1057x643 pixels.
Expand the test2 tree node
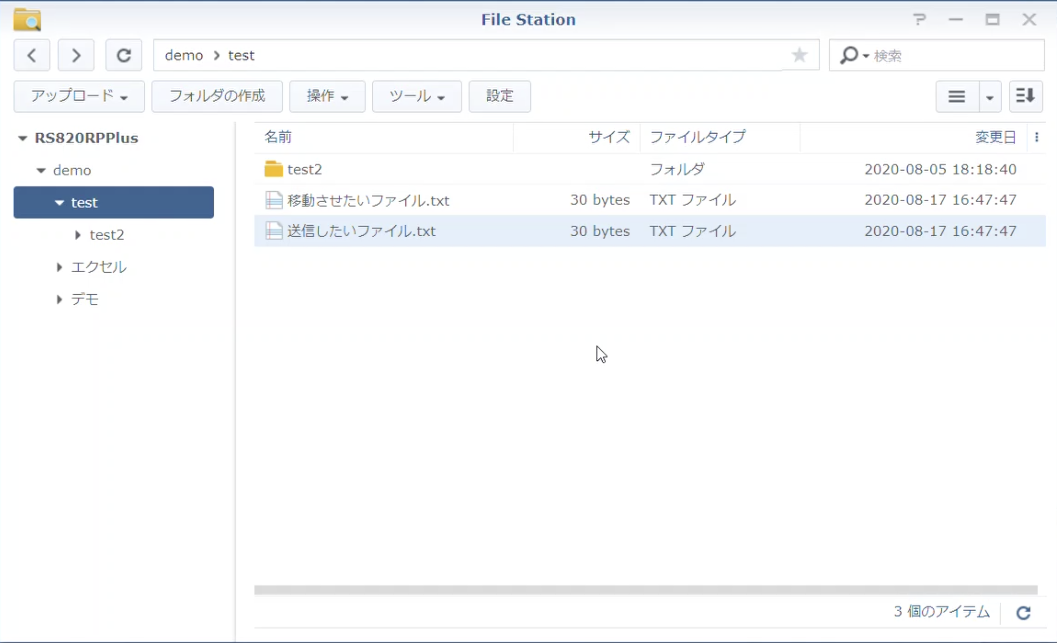click(x=78, y=235)
